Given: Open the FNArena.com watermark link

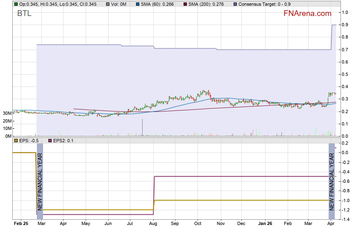Looking at the screenshot, I should pyautogui.click(x=307, y=14).
